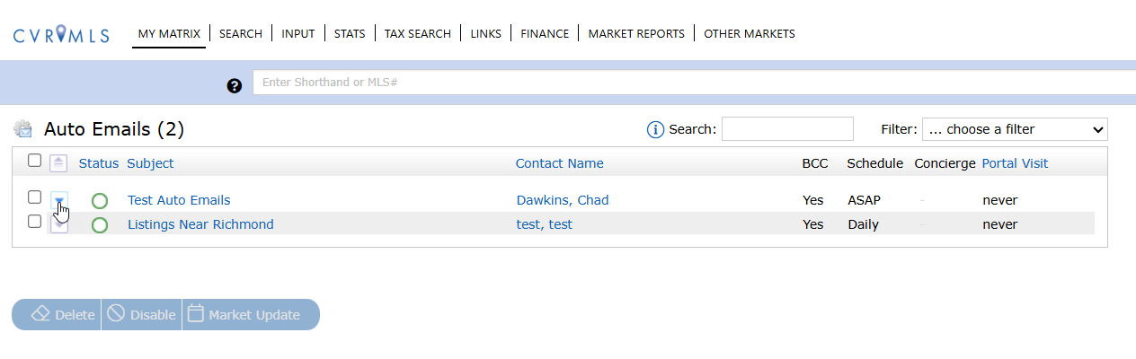Expand the Listings Near Richmond row arrow

tap(58, 225)
